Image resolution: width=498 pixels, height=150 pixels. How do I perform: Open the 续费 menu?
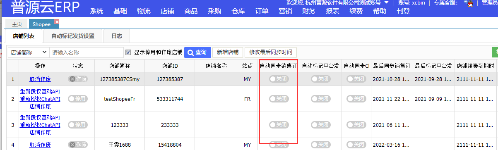tap(356, 11)
